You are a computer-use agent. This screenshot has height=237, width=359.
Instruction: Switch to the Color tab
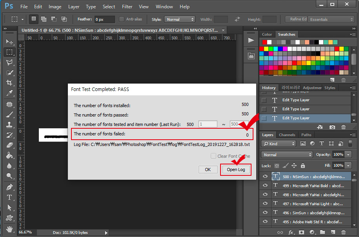click(267, 35)
